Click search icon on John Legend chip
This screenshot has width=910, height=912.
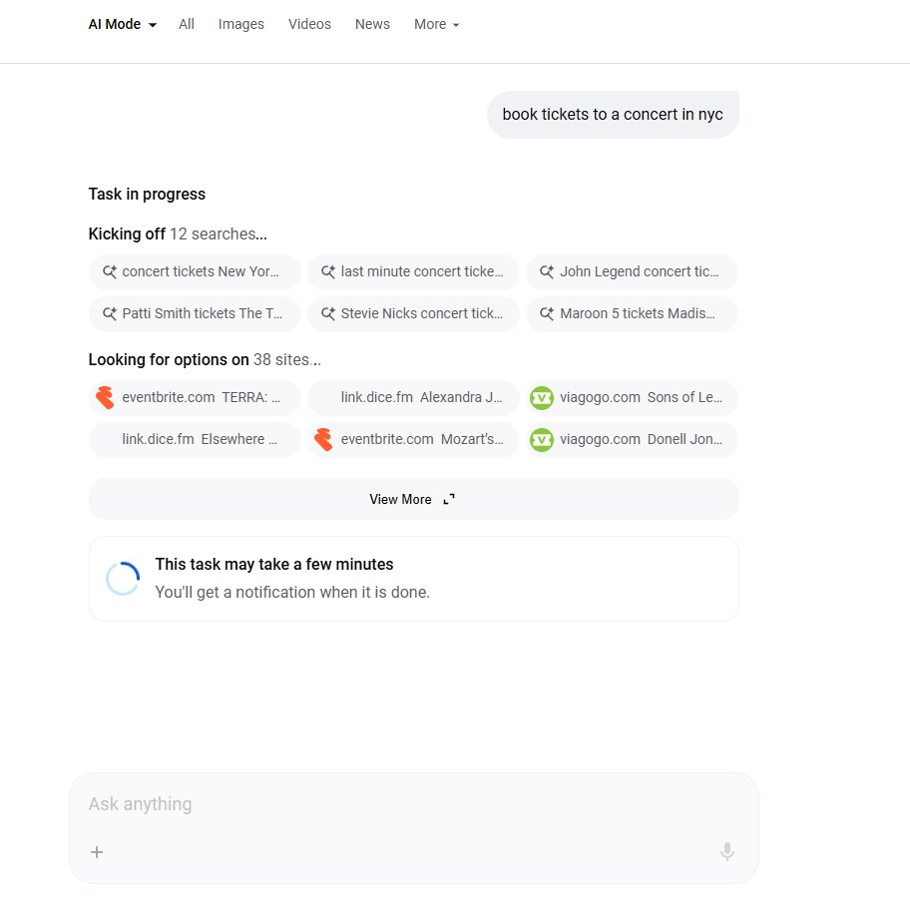pos(547,271)
